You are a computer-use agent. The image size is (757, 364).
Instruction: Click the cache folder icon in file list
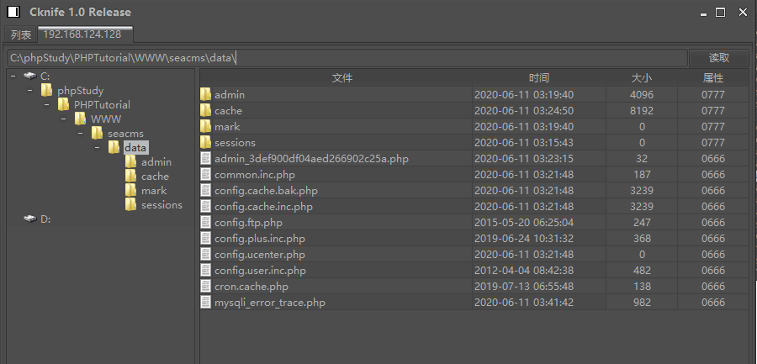coord(206,111)
